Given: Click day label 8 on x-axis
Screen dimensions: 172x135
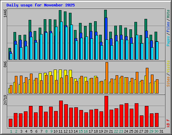Looking at the screenshot, I should pos(46,131).
